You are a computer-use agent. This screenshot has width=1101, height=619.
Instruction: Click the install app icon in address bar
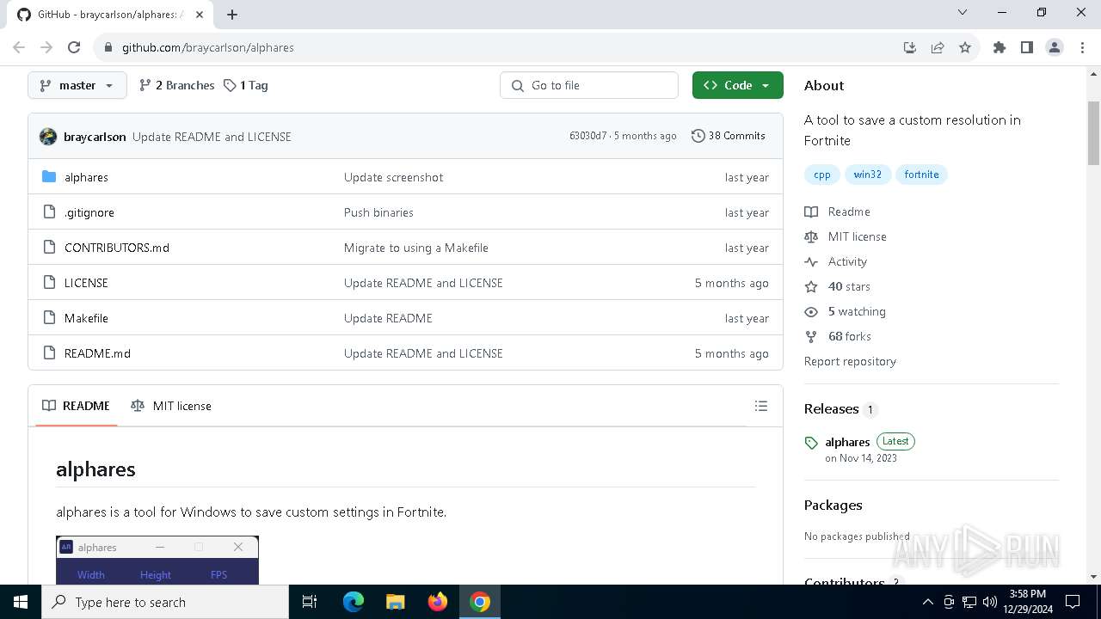coord(910,47)
